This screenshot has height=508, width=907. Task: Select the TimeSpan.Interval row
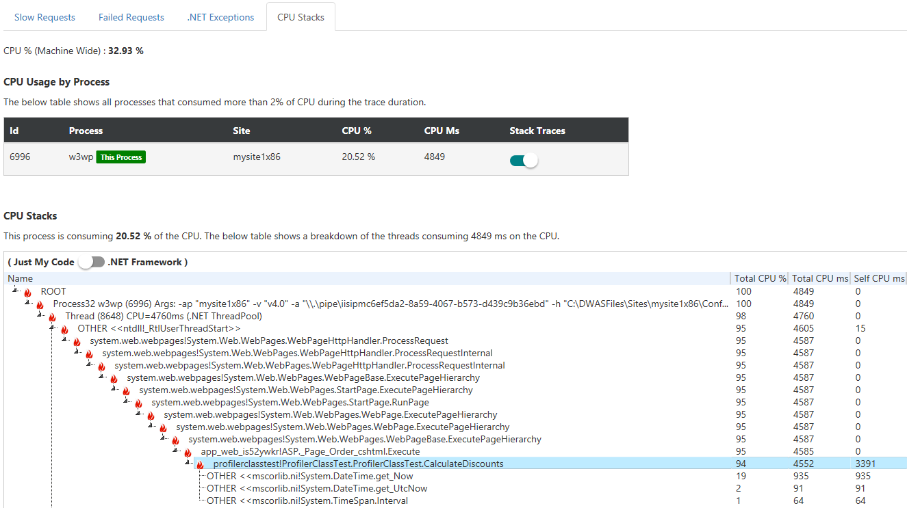pyautogui.click(x=307, y=500)
